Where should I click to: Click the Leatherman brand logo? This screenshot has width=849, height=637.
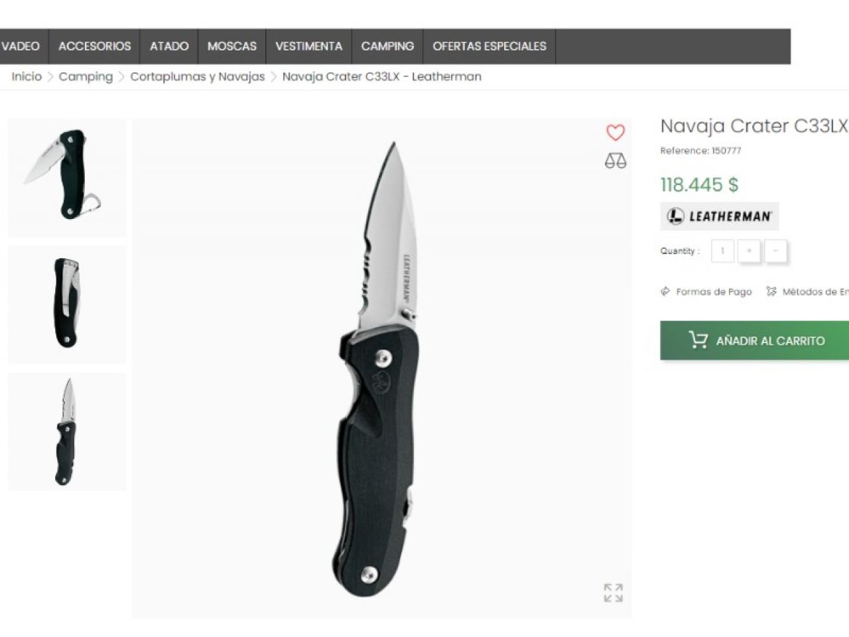tap(720, 216)
